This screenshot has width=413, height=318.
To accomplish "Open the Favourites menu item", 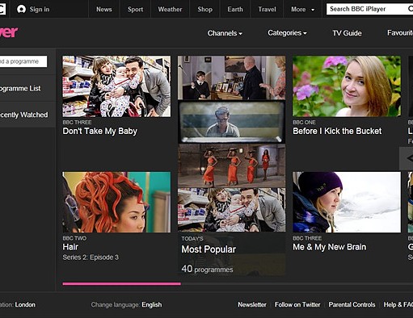I will click(400, 33).
